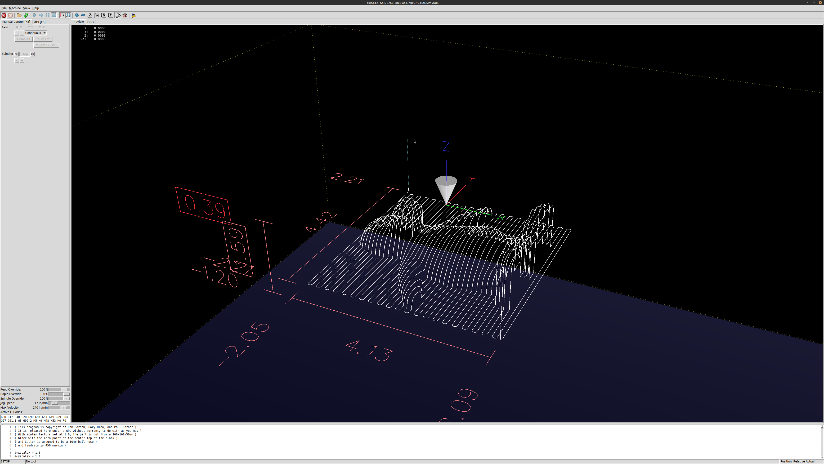The width and height of the screenshot is (824, 464).
Task: Adjust the Feed Override slider
Action: click(x=59, y=390)
